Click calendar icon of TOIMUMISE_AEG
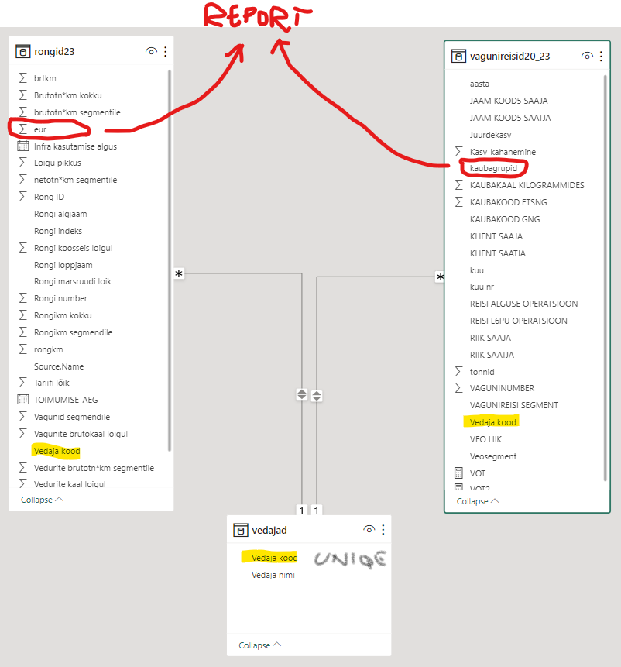621x667 pixels. [23, 400]
